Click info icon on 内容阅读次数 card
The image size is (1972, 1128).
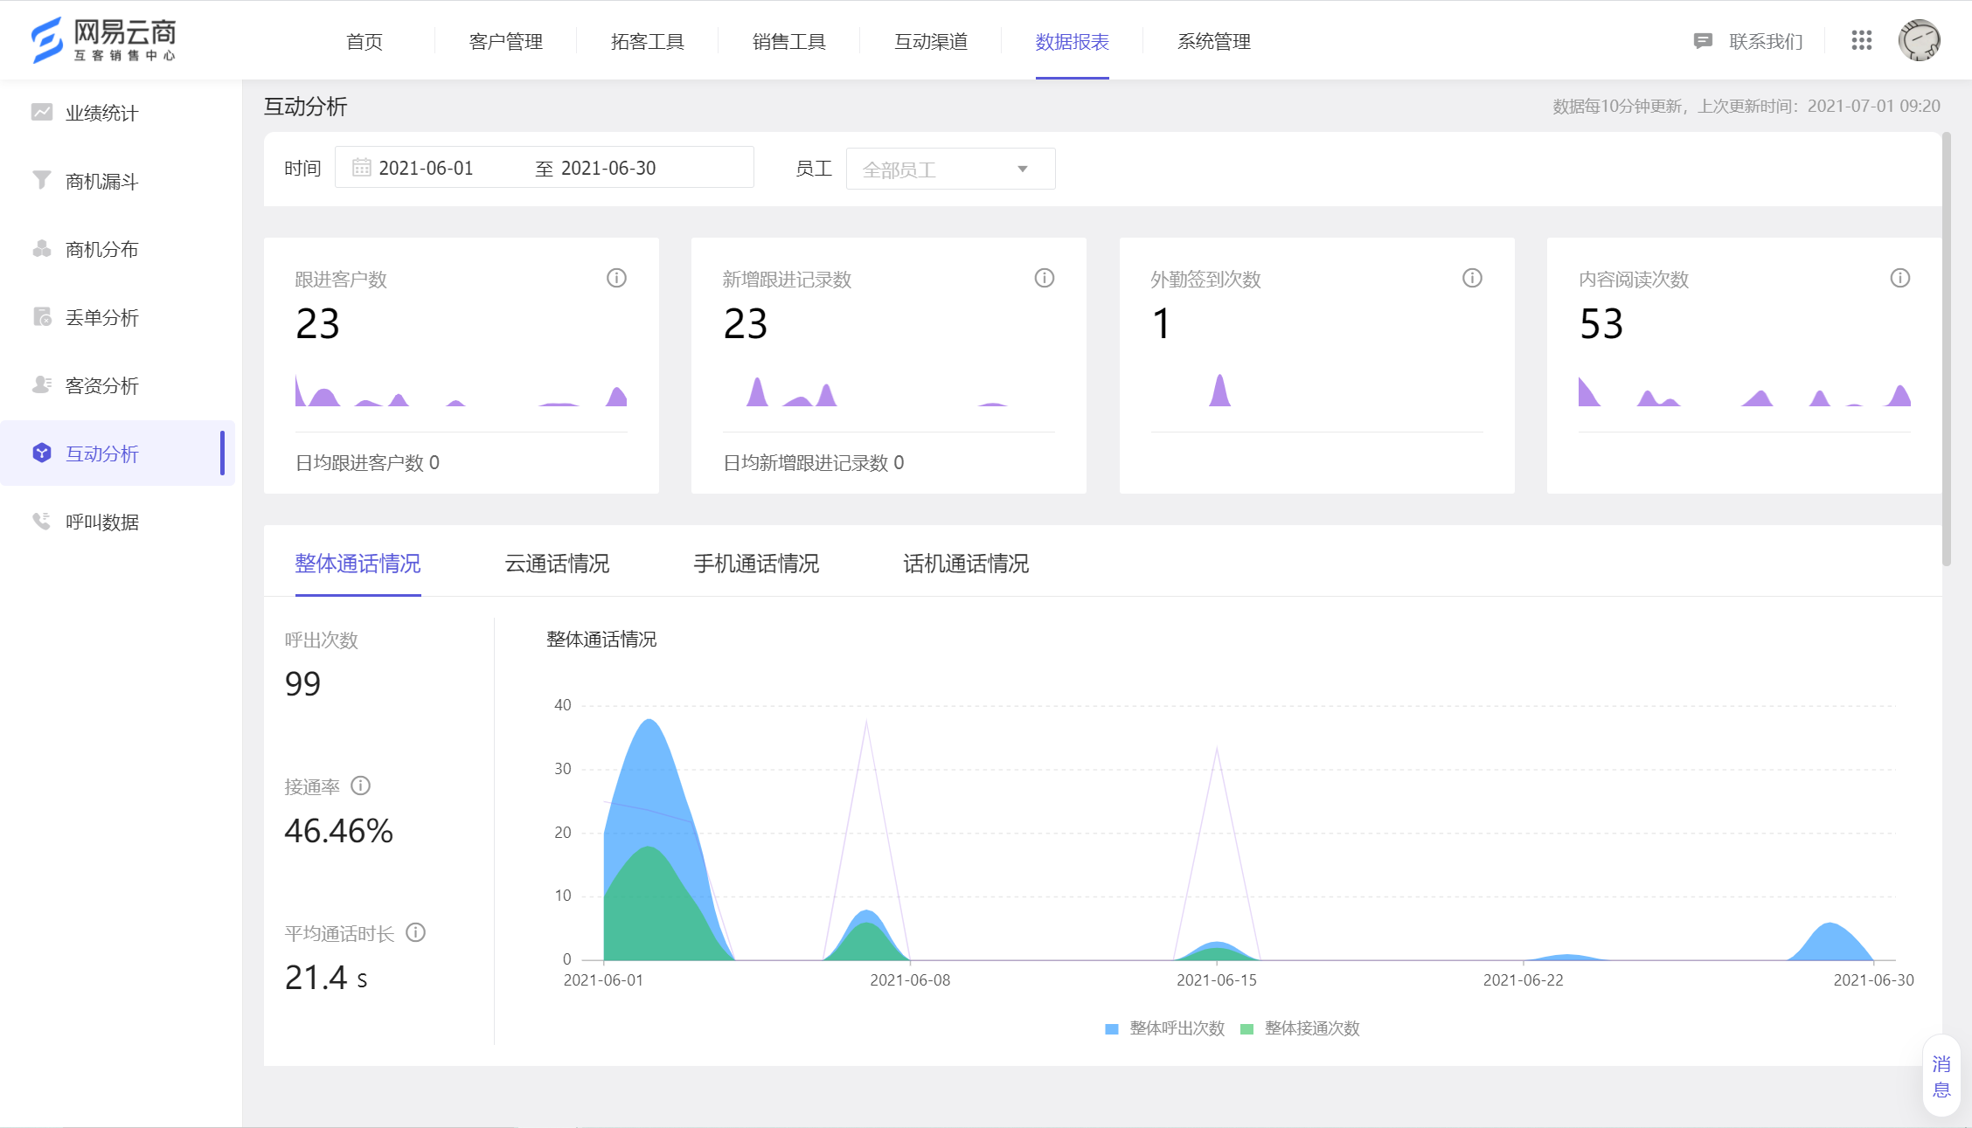point(1900,278)
